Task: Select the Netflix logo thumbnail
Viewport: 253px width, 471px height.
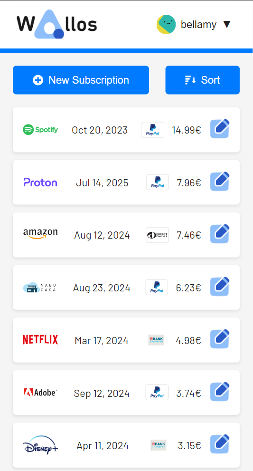Action: pos(40,340)
